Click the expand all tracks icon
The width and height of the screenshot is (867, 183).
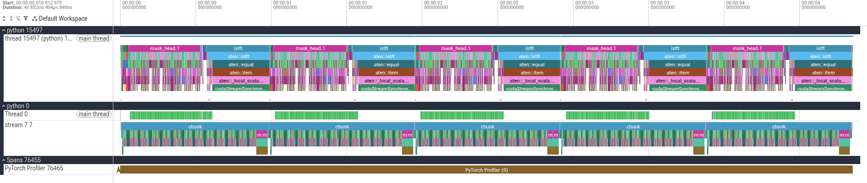4,18
